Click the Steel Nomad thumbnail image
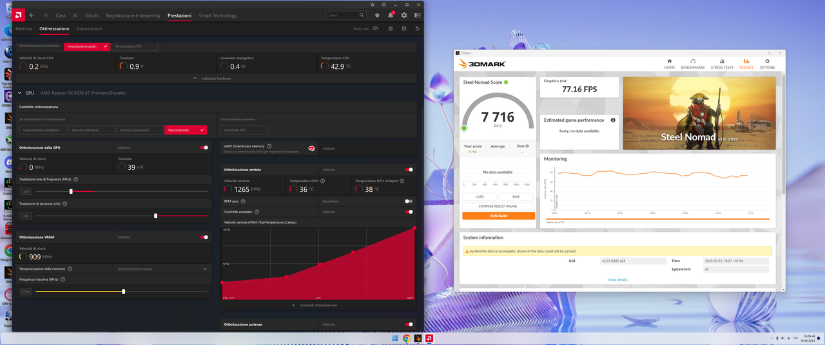The image size is (825, 345). [x=699, y=113]
